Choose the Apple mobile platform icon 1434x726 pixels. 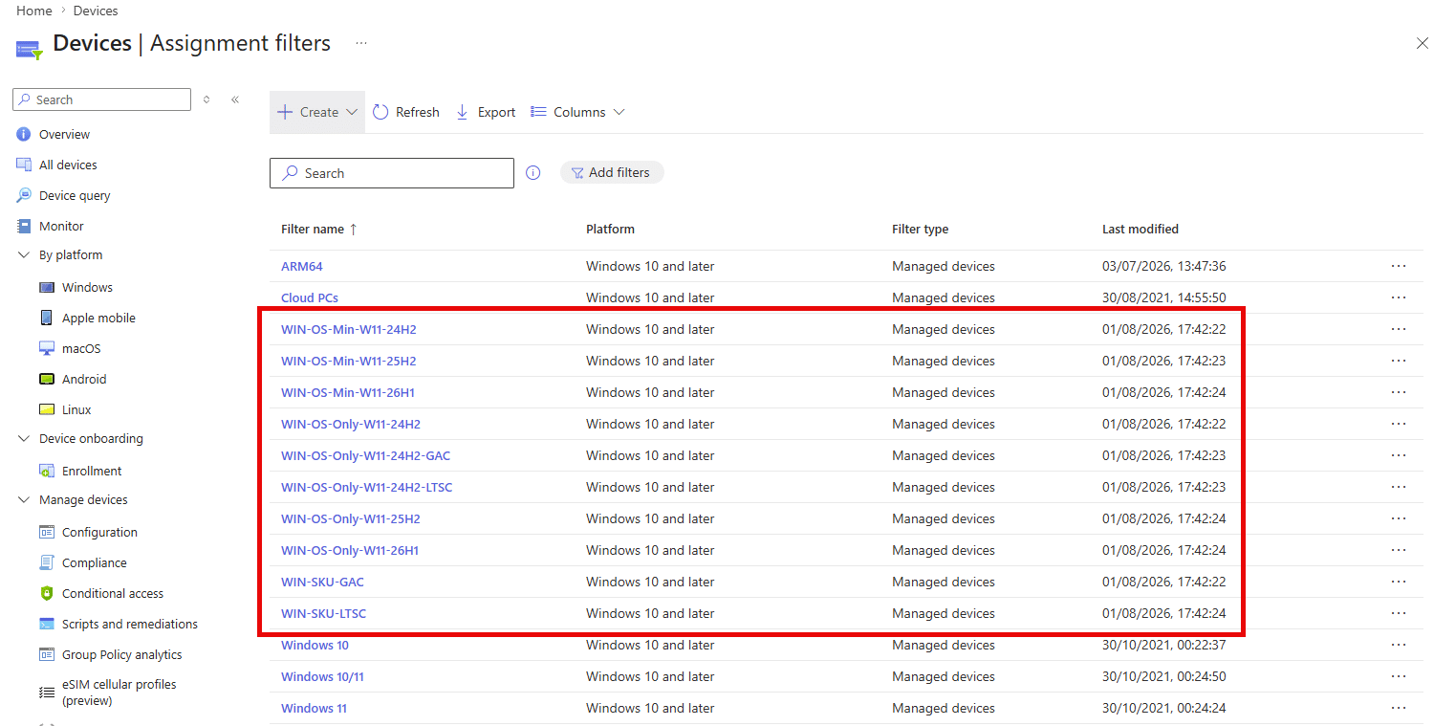pyautogui.click(x=47, y=318)
